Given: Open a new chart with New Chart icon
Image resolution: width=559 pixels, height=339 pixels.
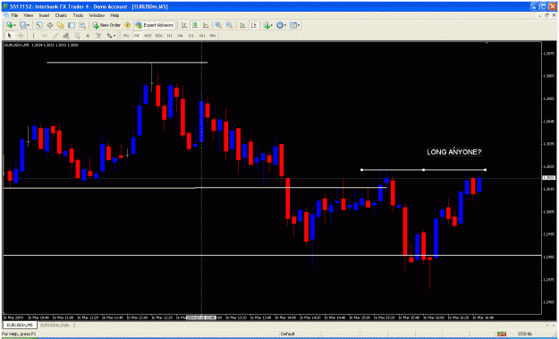Looking at the screenshot, I should [x=9, y=25].
